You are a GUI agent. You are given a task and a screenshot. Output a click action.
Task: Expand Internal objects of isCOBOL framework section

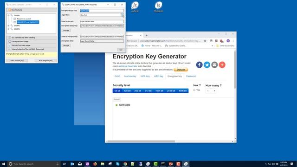point(32,49)
